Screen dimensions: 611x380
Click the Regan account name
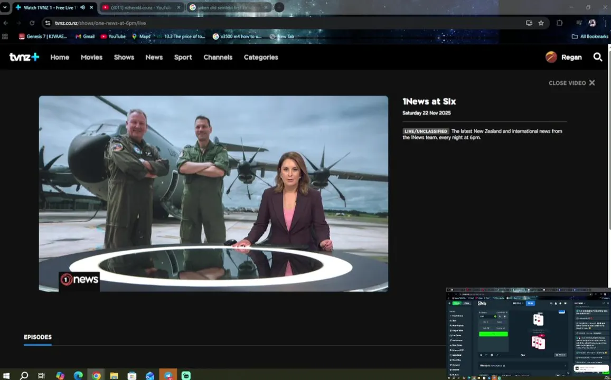pyautogui.click(x=571, y=57)
